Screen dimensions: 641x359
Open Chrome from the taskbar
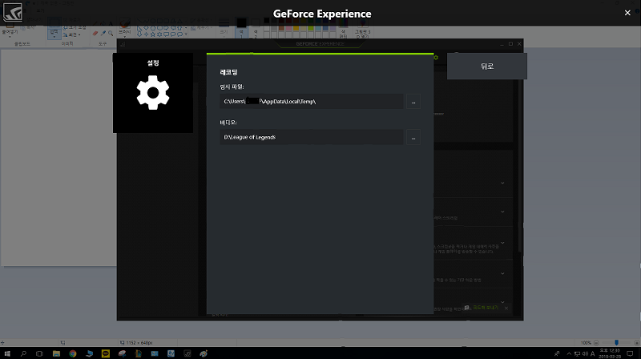(72, 353)
